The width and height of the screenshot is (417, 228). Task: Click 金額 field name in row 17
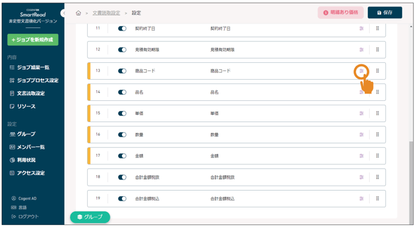pos(139,156)
